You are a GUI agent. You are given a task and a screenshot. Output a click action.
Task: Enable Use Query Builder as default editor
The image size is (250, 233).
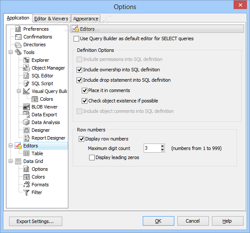pos(76,39)
